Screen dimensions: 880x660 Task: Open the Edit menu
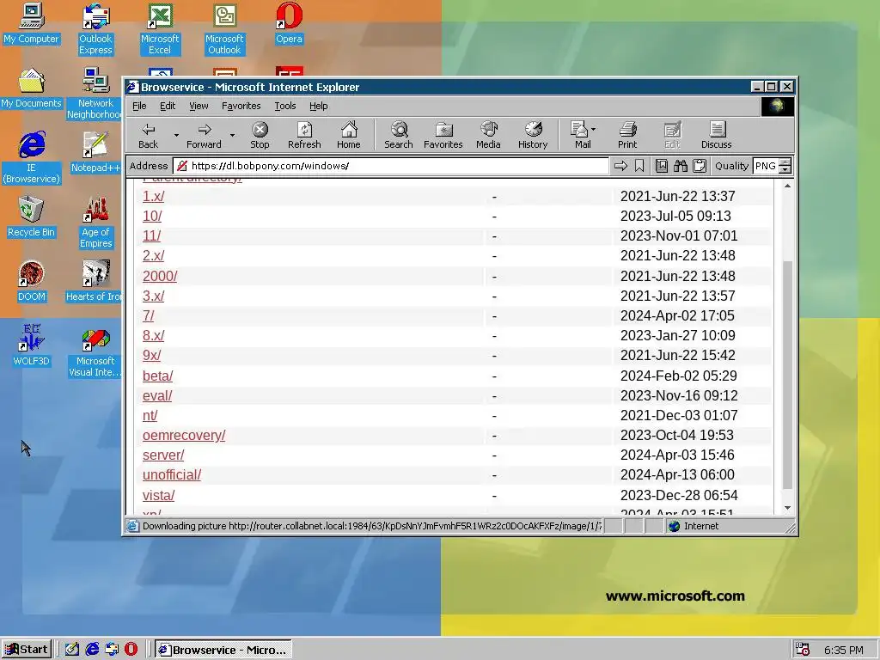[x=168, y=106]
